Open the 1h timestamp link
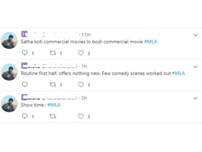Image resolution: width=202 pixels, height=152 pixels. (x=84, y=66)
